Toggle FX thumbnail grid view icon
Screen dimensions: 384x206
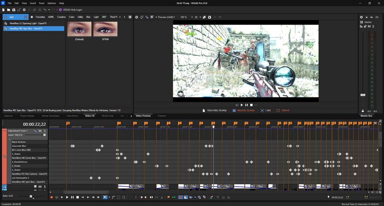pos(130,17)
